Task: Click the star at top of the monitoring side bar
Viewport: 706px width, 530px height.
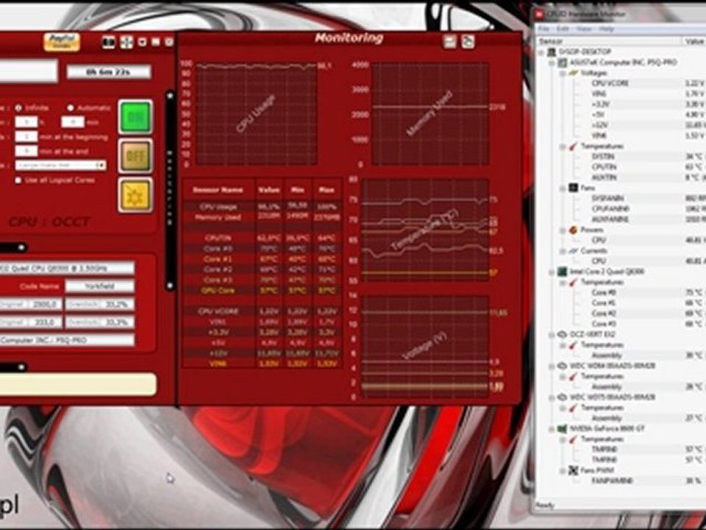Action: pyautogui.click(x=170, y=96)
